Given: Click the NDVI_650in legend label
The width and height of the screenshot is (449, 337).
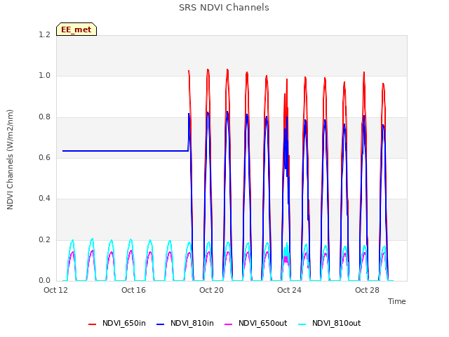Looking at the screenshot, I should point(123,323).
